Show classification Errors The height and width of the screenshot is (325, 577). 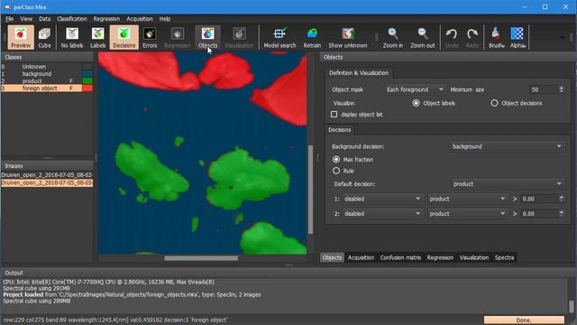pyautogui.click(x=150, y=37)
